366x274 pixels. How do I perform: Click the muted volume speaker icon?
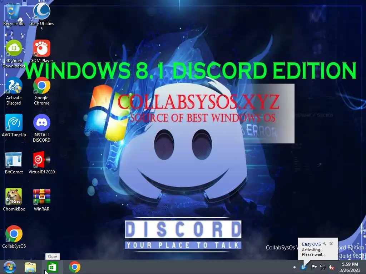point(331,267)
